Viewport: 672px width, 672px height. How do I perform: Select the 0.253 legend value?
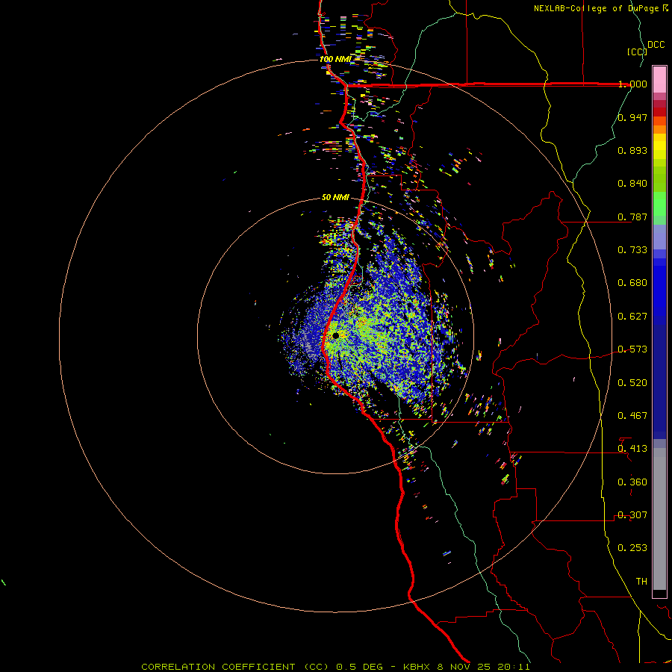pos(632,548)
